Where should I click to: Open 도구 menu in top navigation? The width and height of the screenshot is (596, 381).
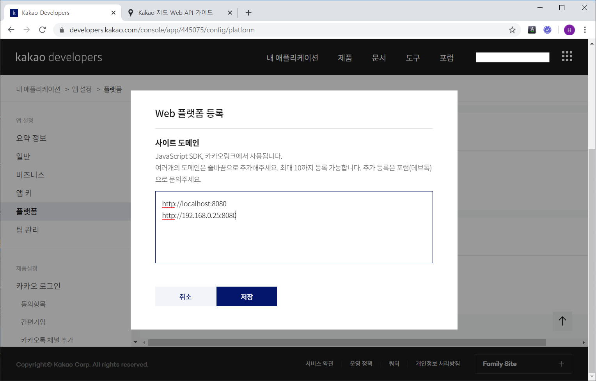click(413, 58)
